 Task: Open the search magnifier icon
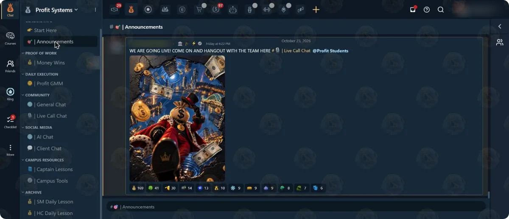coord(441,9)
